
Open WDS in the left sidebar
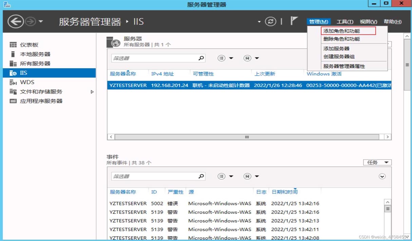(27, 82)
